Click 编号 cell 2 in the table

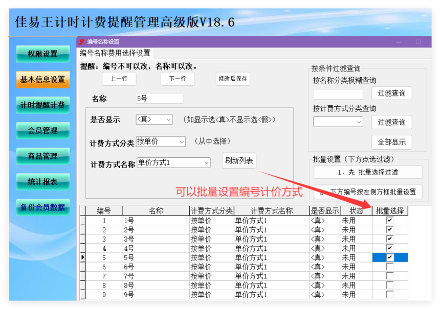[104, 230]
